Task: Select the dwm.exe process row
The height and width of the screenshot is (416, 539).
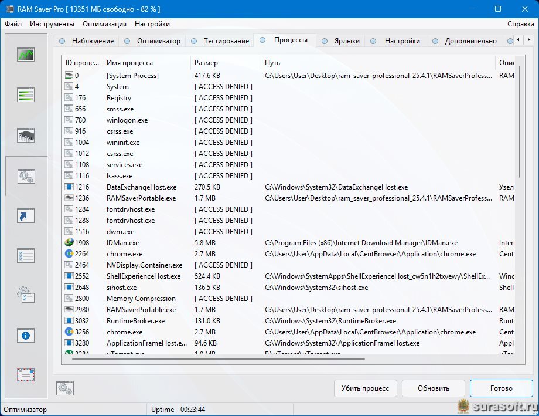Action: 288,231
